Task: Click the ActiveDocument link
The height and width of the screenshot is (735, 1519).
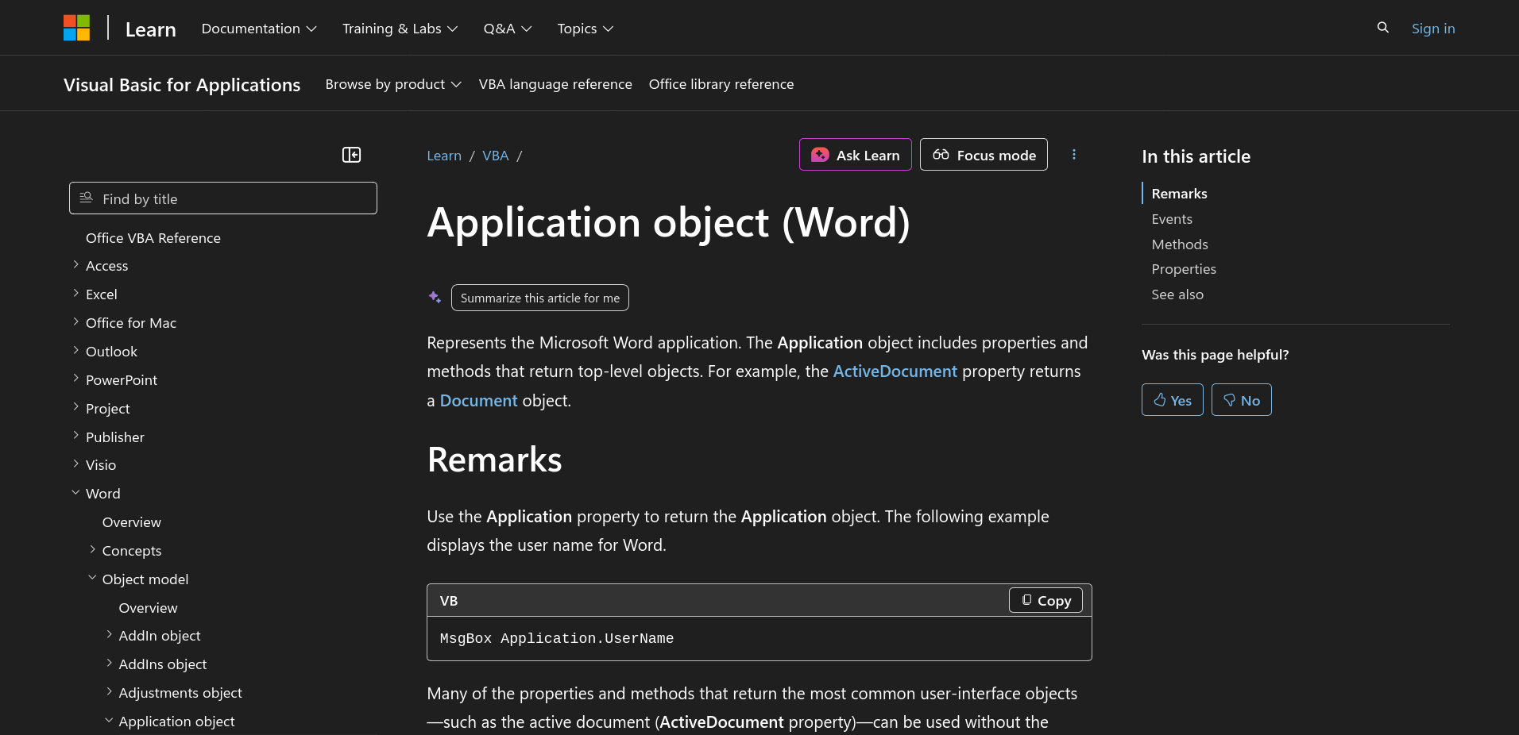Action: [x=895, y=371]
